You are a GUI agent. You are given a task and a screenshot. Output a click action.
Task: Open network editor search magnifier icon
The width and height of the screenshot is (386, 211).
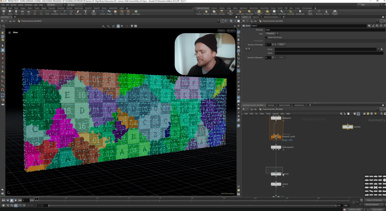point(381,114)
